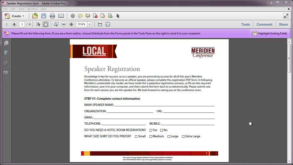The height and width of the screenshot is (165, 293).
Task: Click the Create PDF icon
Action: tap(7, 16)
